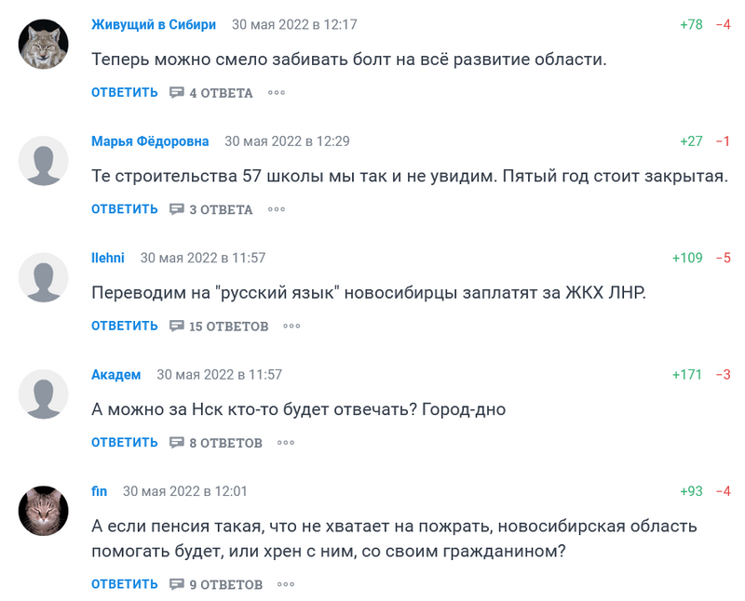Expand the 4 ответа replies thread

(x=211, y=93)
